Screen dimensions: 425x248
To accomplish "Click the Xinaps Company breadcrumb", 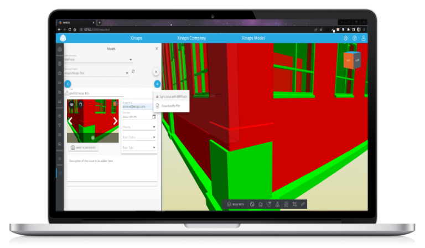I will point(191,38).
